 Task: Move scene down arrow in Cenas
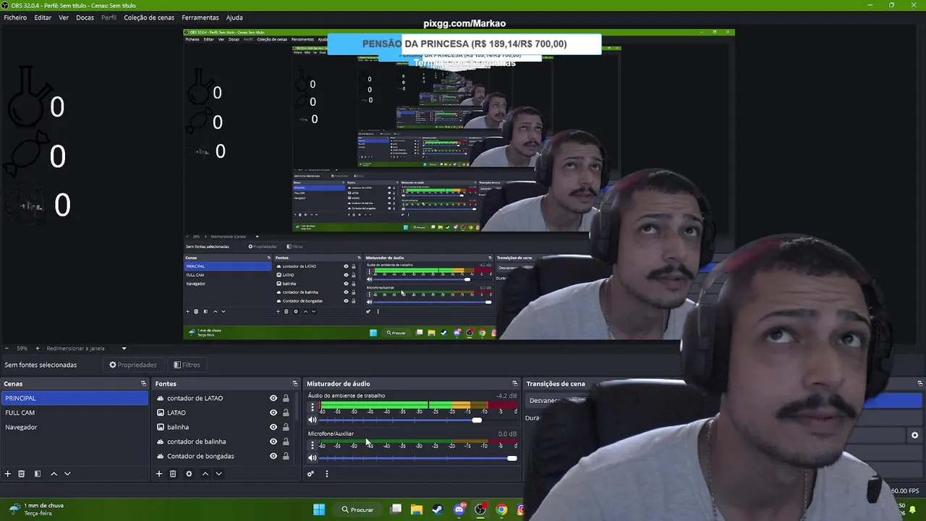67,474
